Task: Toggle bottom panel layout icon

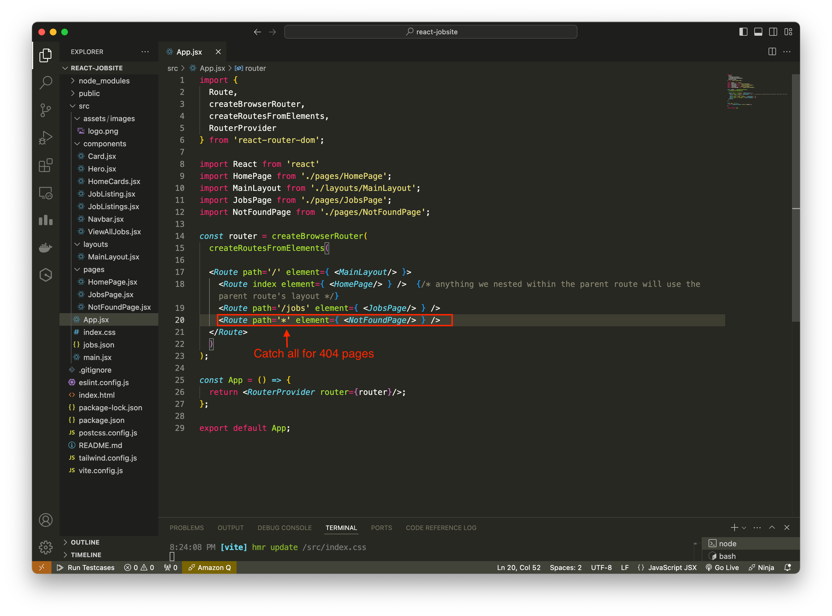Action: 758,32
